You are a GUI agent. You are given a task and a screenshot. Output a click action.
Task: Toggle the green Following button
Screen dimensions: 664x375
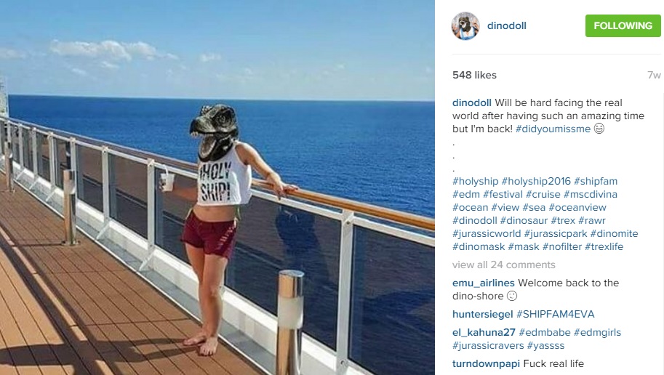click(x=623, y=26)
